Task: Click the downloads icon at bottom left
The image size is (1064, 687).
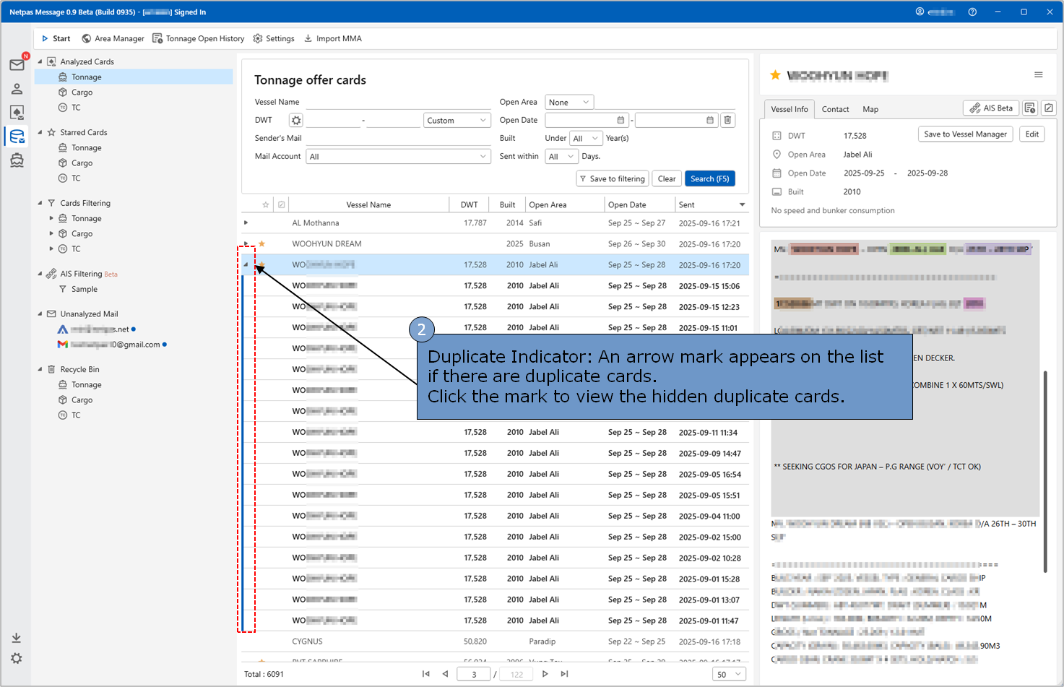Action: [16, 638]
